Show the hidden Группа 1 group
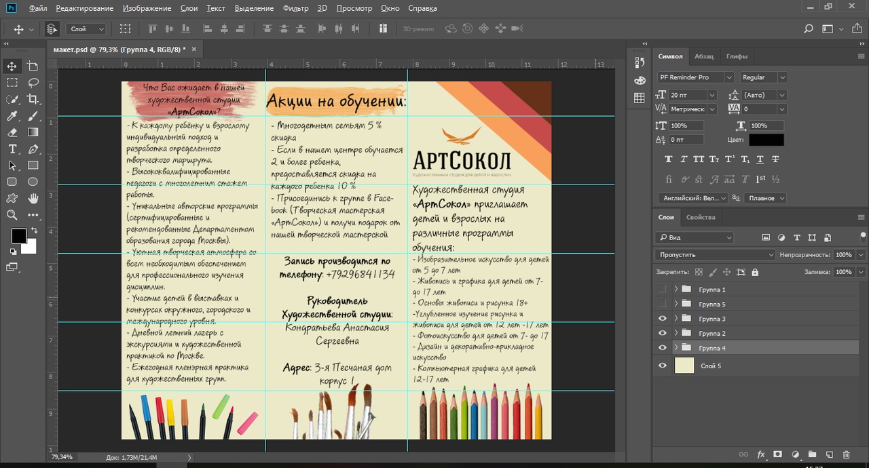The width and height of the screenshot is (869, 468). click(663, 290)
